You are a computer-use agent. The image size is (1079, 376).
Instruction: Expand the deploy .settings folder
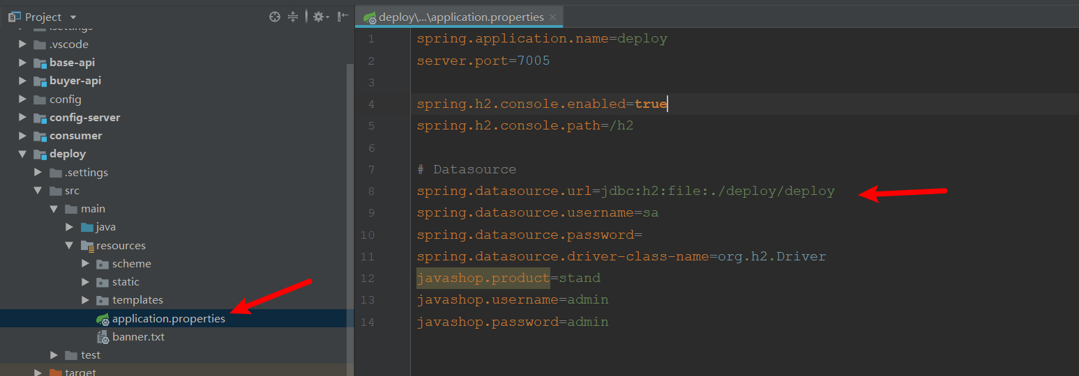[x=38, y=173]
